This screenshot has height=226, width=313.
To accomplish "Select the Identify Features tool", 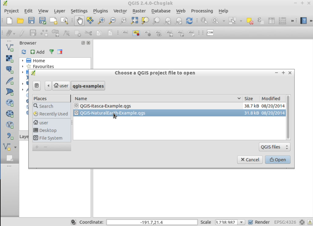I will click(x=204, y=20).
